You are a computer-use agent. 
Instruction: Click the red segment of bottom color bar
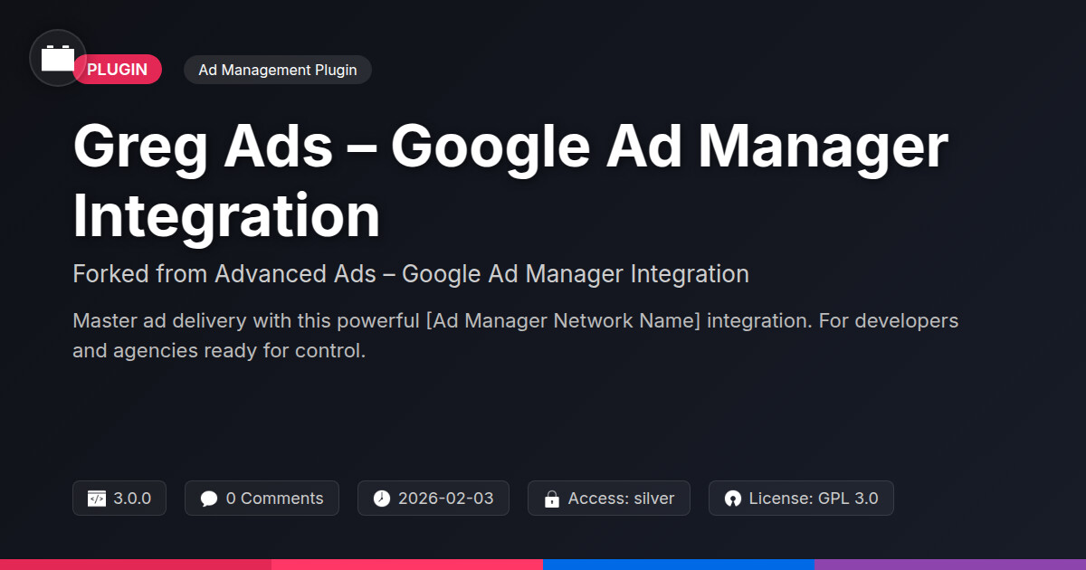pyautogui.click(x=136, y=564)
